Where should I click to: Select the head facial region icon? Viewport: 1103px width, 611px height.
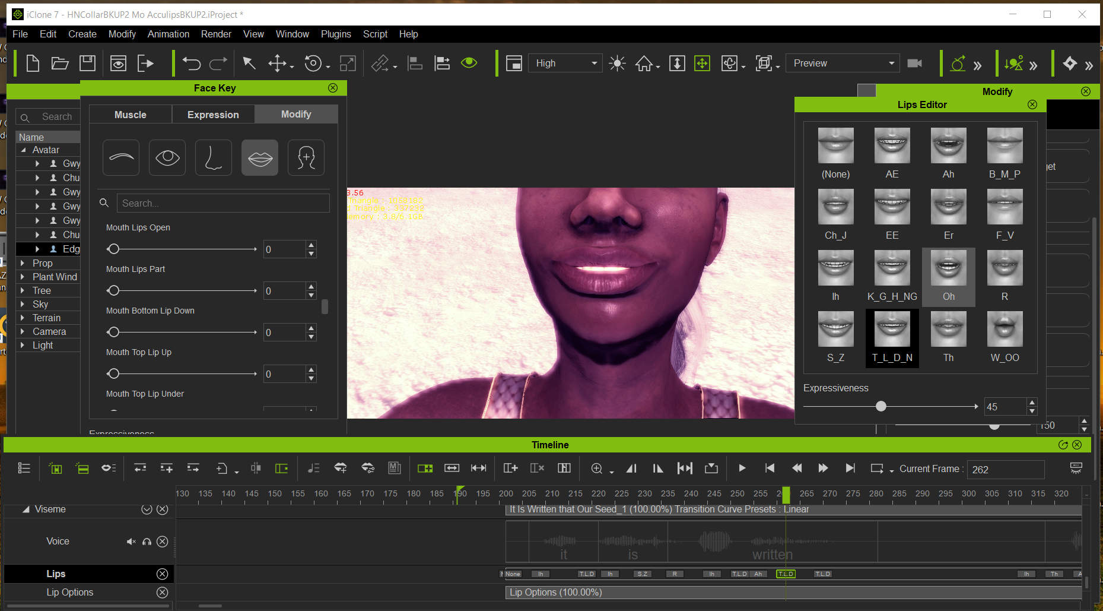click(x=306, y=157)
